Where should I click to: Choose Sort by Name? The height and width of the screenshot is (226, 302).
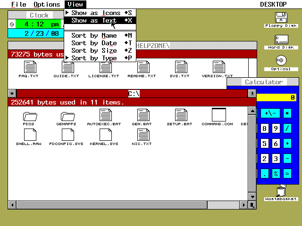point(100,35)
